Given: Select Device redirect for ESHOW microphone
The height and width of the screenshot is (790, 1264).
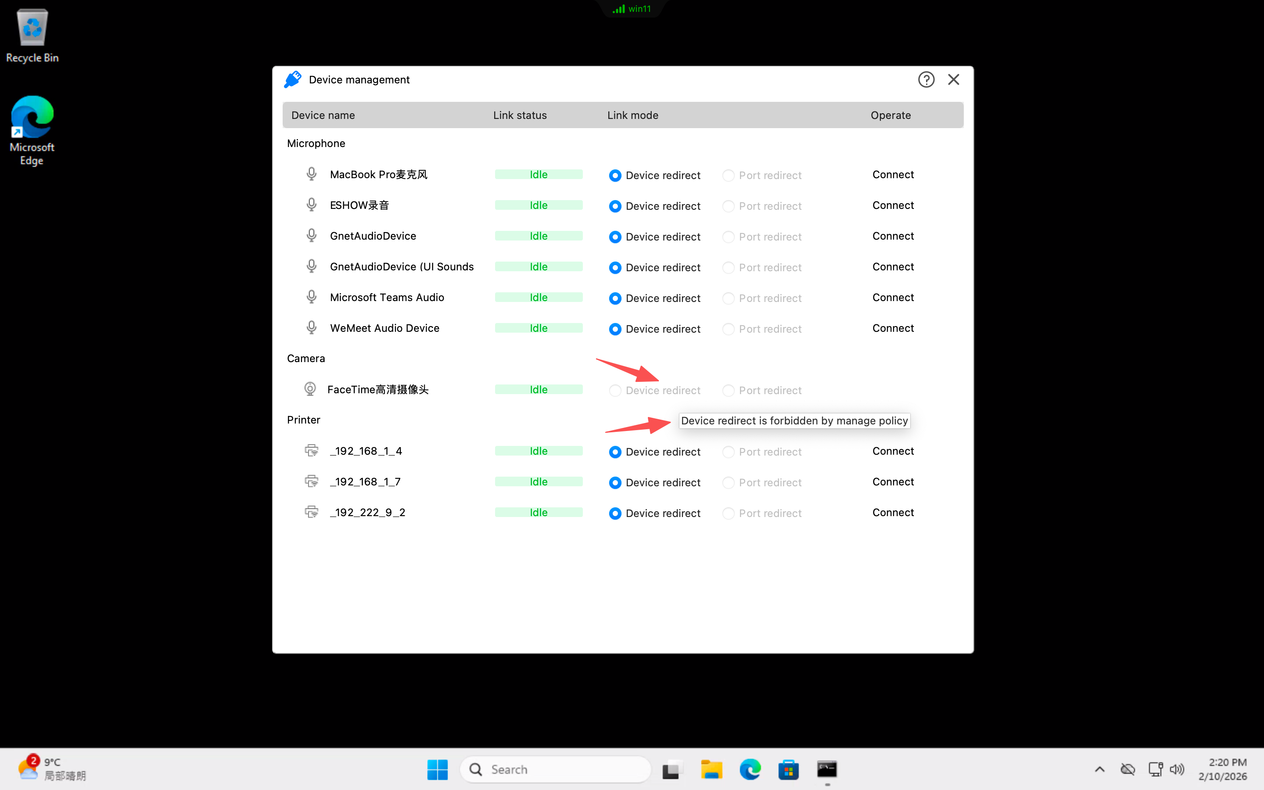Looking at the screenshot, I should (x=615, y=206).
